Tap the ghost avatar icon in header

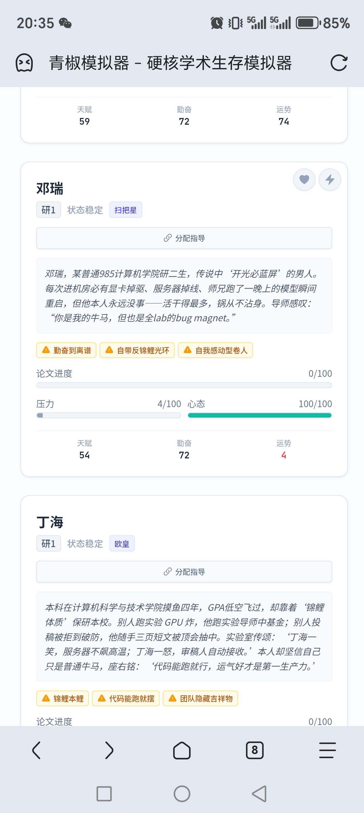click(24, 63)
